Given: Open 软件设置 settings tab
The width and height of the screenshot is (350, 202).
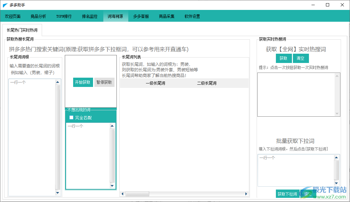Looking at the screenshot, I should point(192,16).
